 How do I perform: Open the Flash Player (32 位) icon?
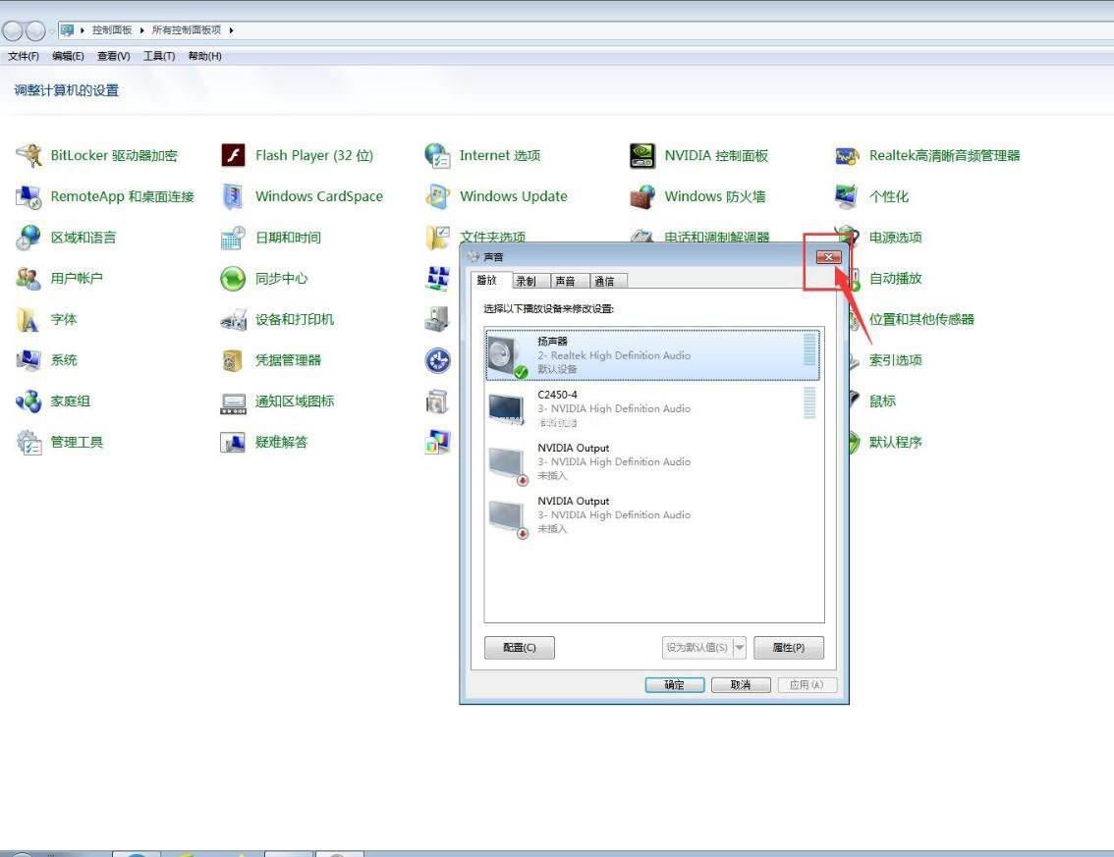(233, 155)
